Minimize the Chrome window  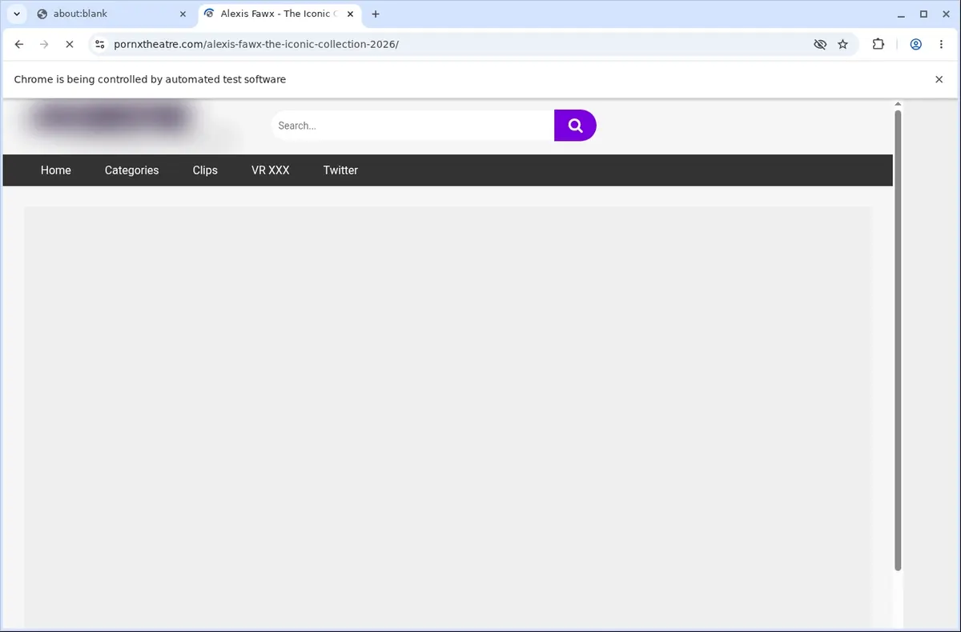pyautogui.click(x=902, y=14)
